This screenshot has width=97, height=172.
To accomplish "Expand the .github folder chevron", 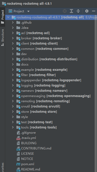I will coord(13,23).
